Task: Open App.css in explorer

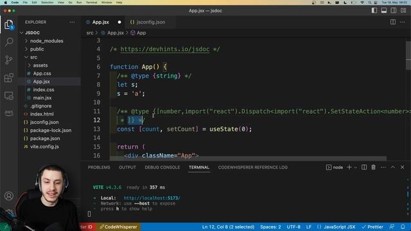Action: pos(42,73)
